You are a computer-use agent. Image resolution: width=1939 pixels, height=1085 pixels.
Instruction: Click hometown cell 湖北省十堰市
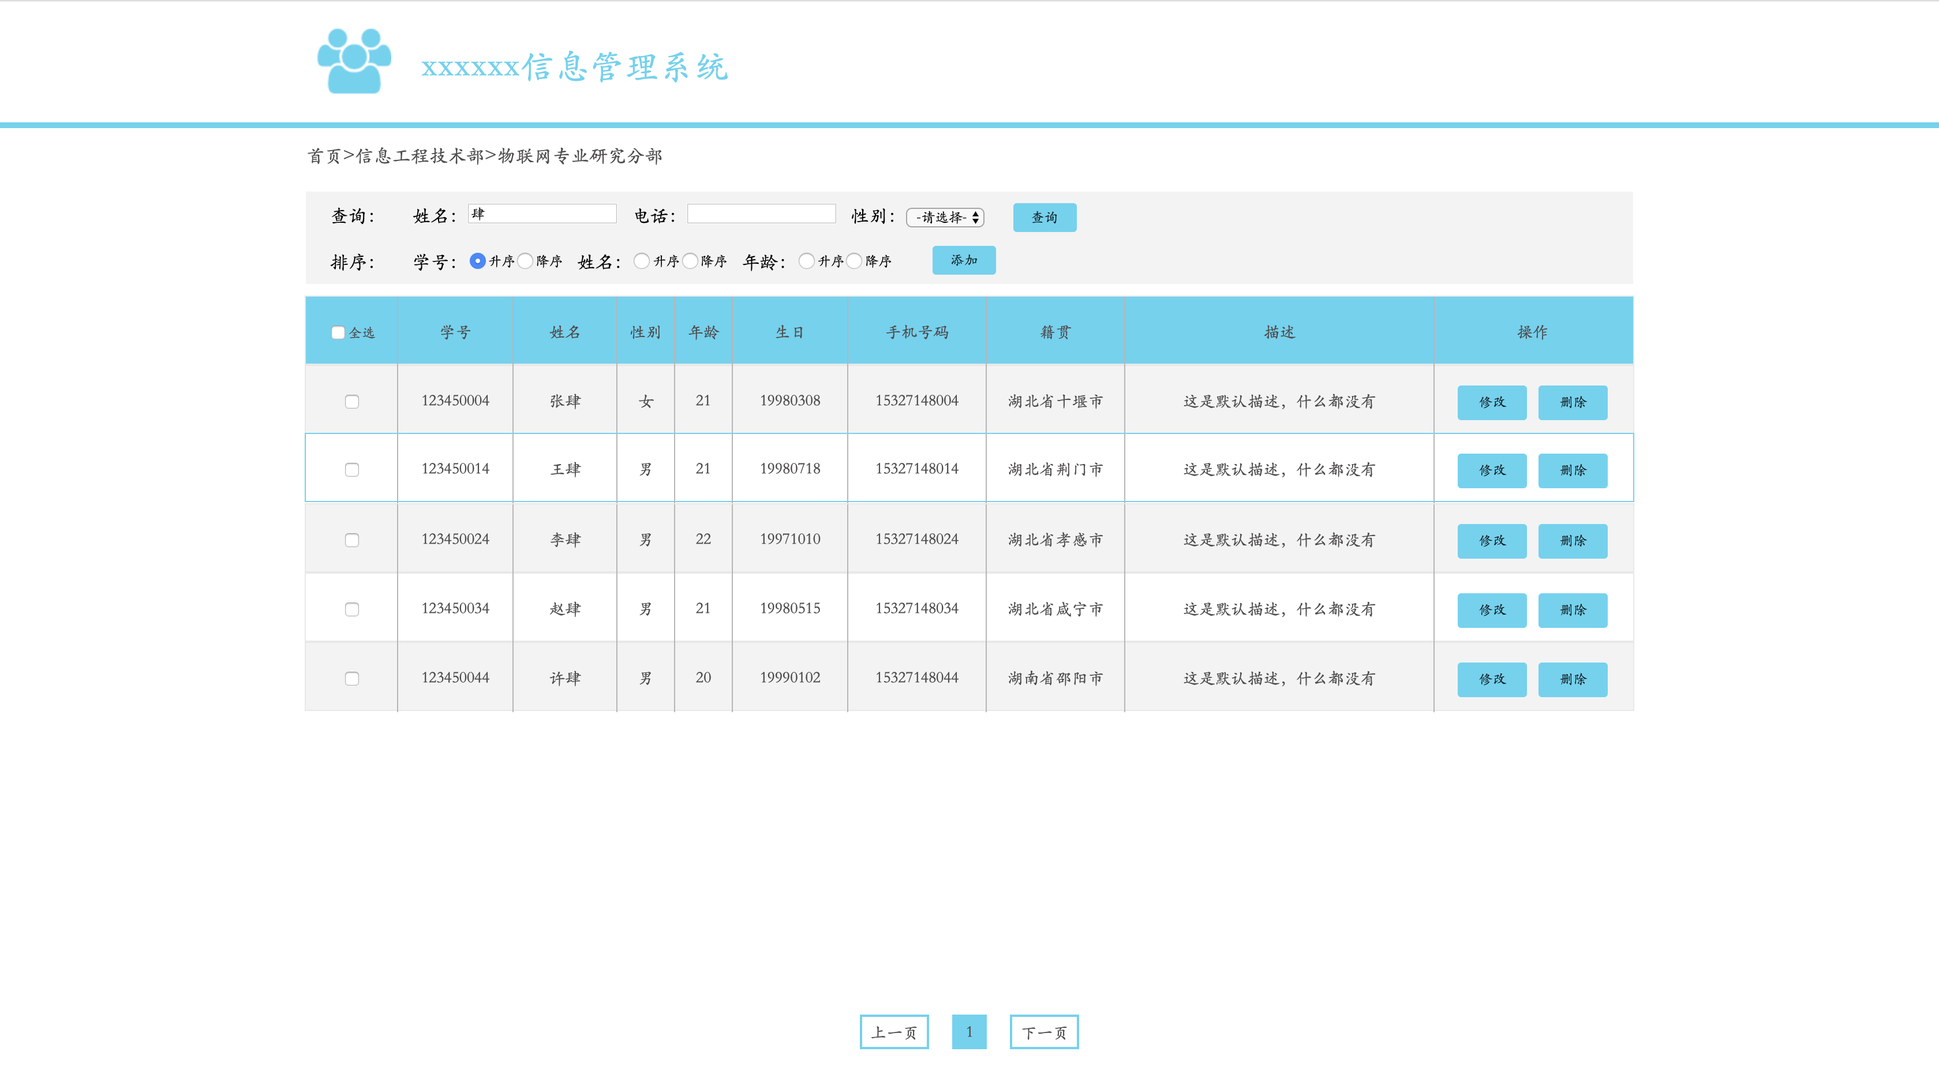[1055, 401]
